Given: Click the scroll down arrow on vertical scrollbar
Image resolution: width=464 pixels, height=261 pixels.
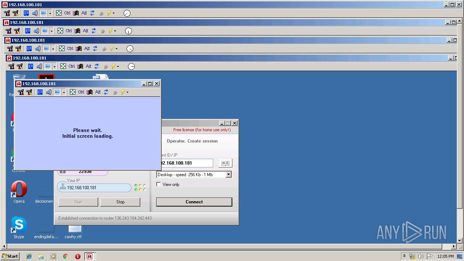Looking at the screenshot, I should click(x=460, y=240).
